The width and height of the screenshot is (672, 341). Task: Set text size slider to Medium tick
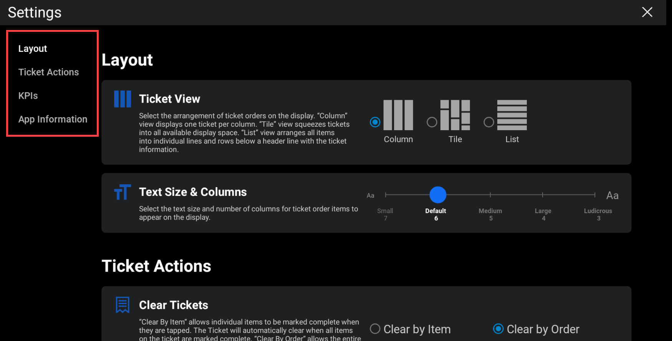coord(490,195)
